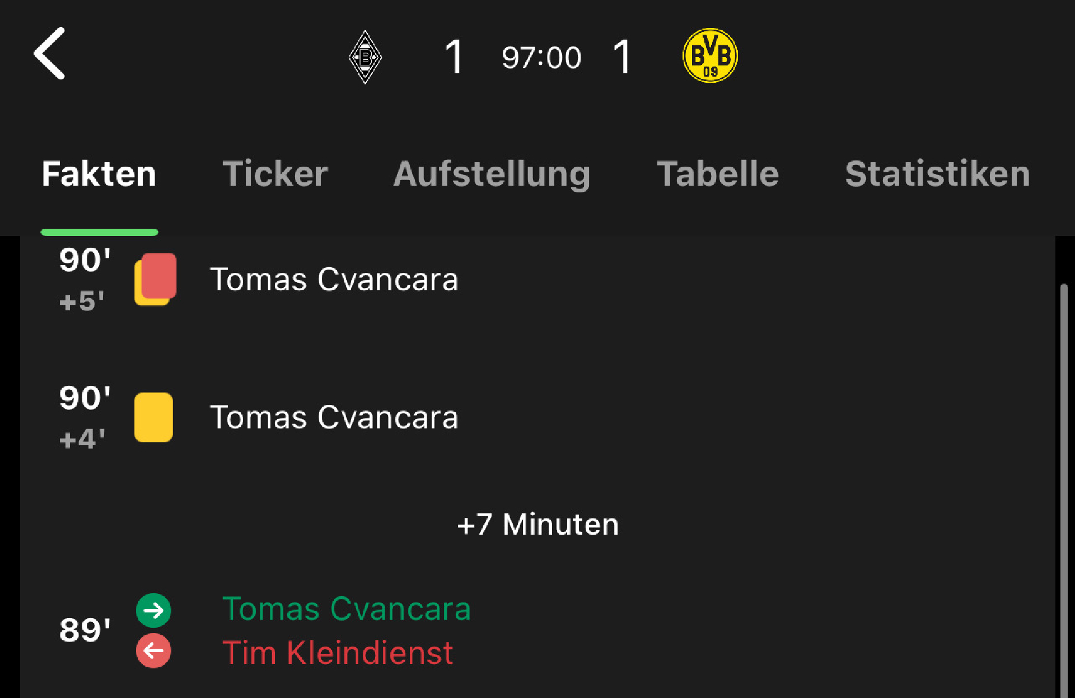1075x698 pixels.
Task: Open the Aufstellung tab
Action: (492, 174)
